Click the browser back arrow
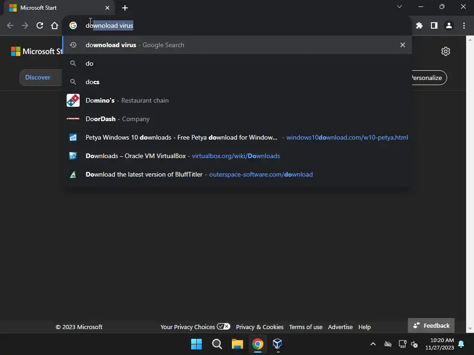474x355 pixels. point(10,26)
